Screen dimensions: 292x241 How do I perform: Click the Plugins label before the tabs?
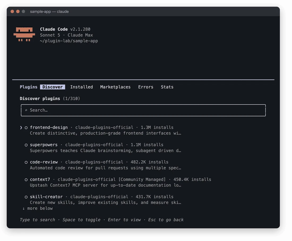[x=28, y=87]
